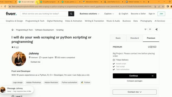Click the globe icon beside English
Viewport: 172px width, 97px height.
120,14
